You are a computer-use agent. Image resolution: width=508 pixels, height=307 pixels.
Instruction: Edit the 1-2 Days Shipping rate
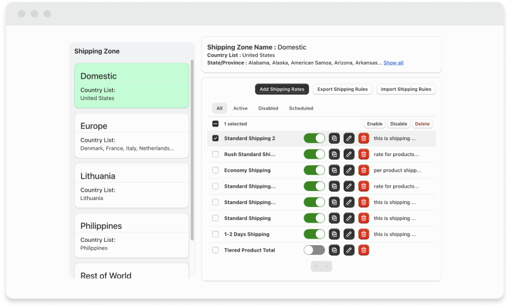point(349,234)
